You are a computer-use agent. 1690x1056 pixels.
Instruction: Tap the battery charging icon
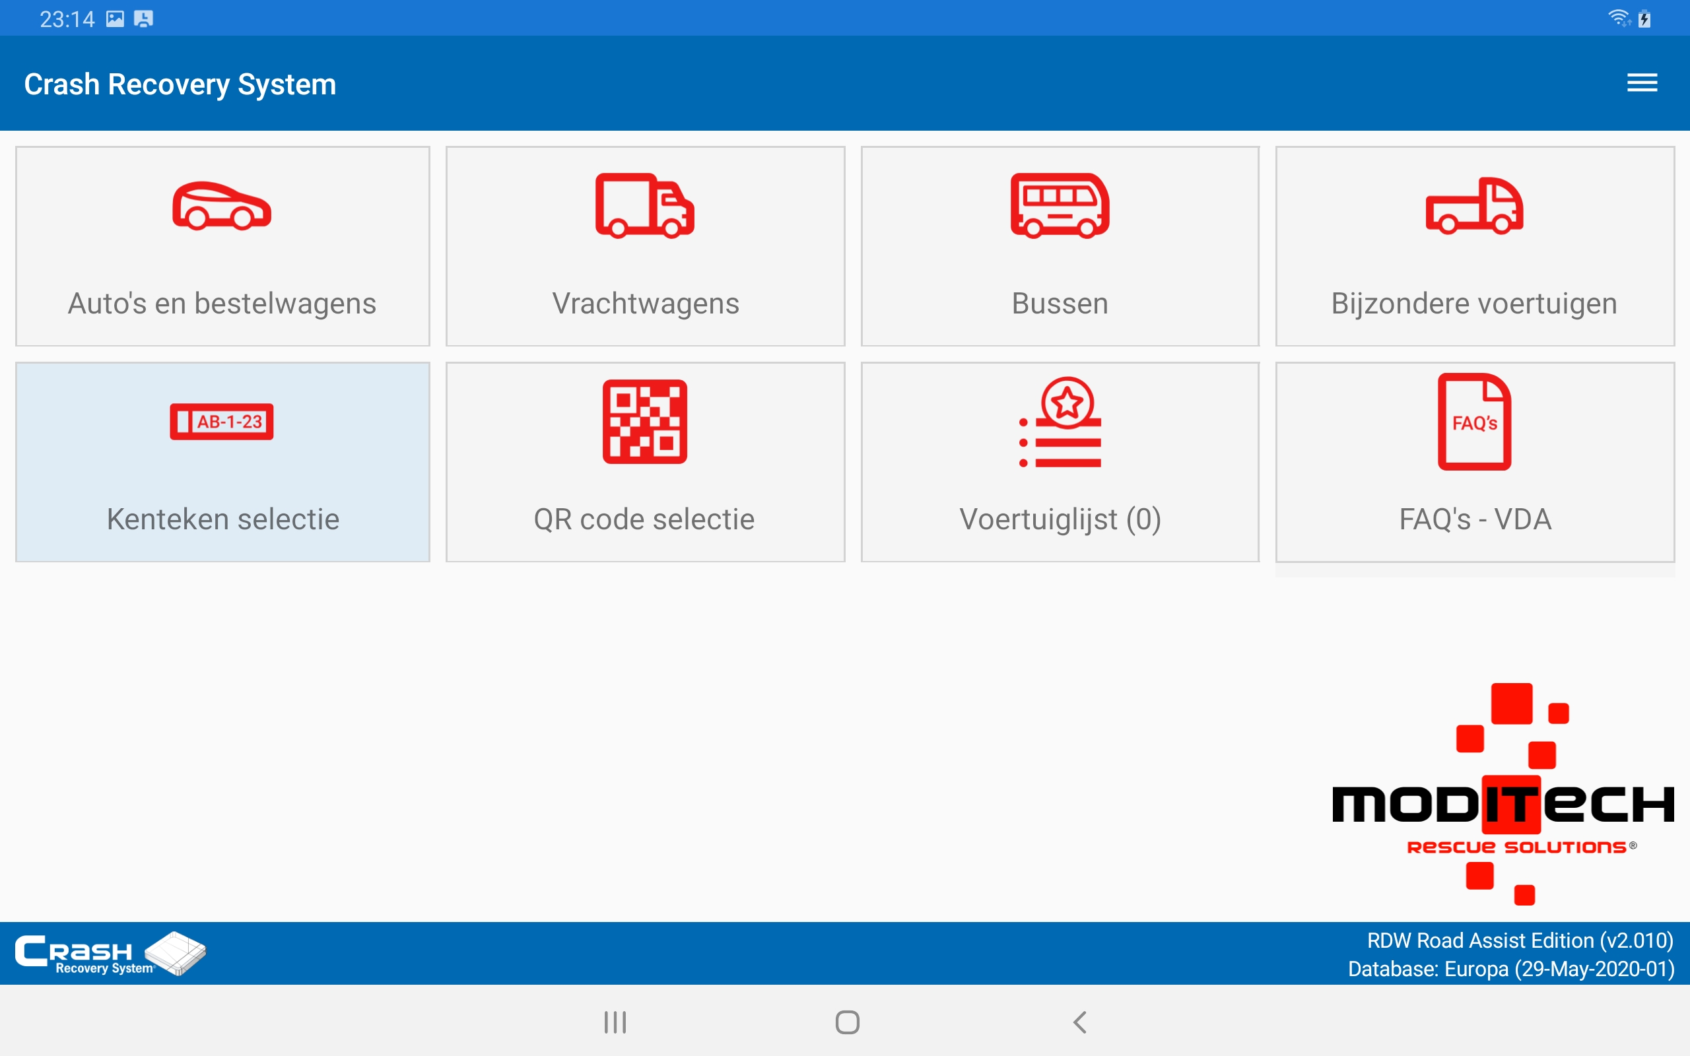point(1644,19)
